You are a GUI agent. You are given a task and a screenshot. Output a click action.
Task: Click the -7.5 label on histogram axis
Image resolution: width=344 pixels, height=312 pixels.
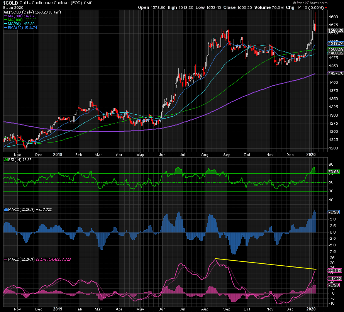(x=332, y=252)
